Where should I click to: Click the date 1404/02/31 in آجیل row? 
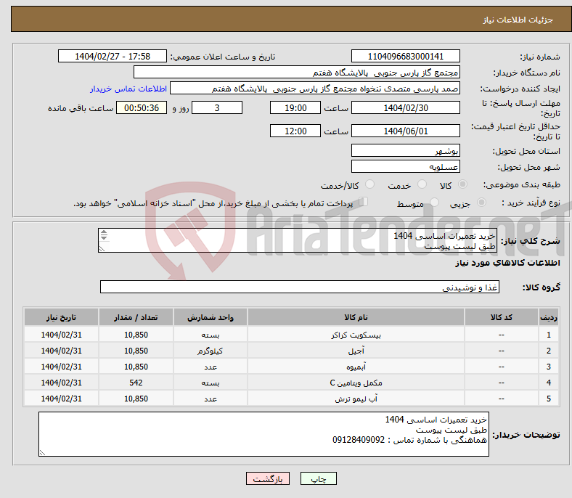[x=61, y=351]
